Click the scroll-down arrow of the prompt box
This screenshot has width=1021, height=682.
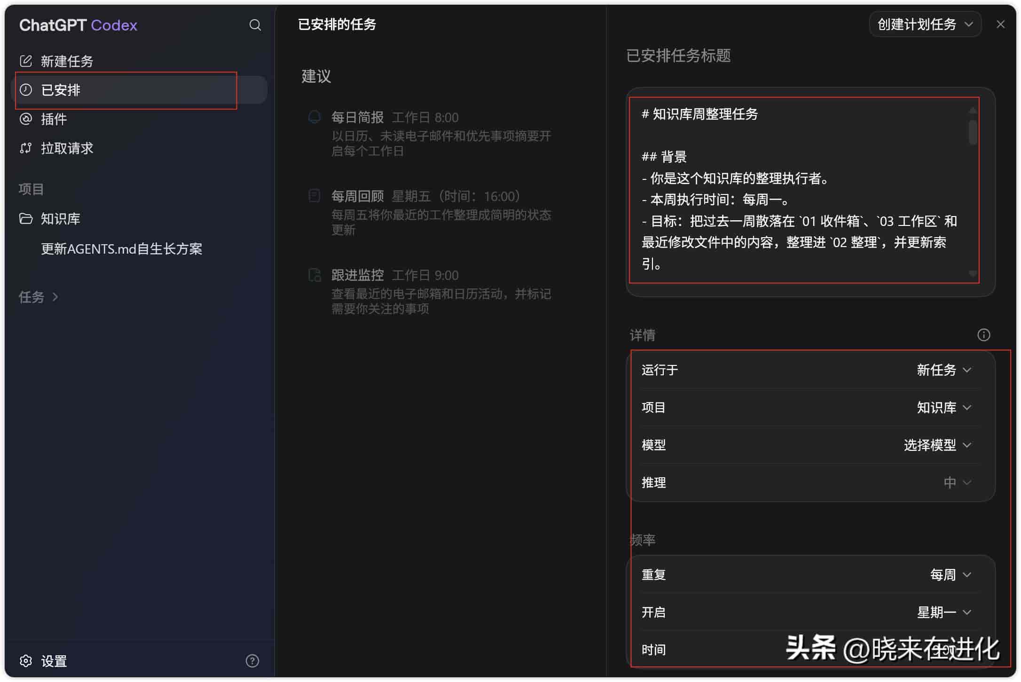point(973,273)
